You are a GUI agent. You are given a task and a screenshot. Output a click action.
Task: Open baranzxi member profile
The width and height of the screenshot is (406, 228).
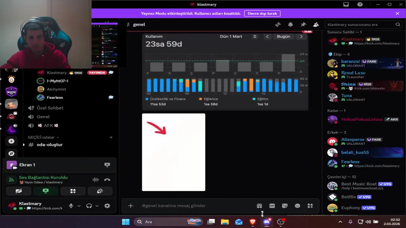point(365,63)
